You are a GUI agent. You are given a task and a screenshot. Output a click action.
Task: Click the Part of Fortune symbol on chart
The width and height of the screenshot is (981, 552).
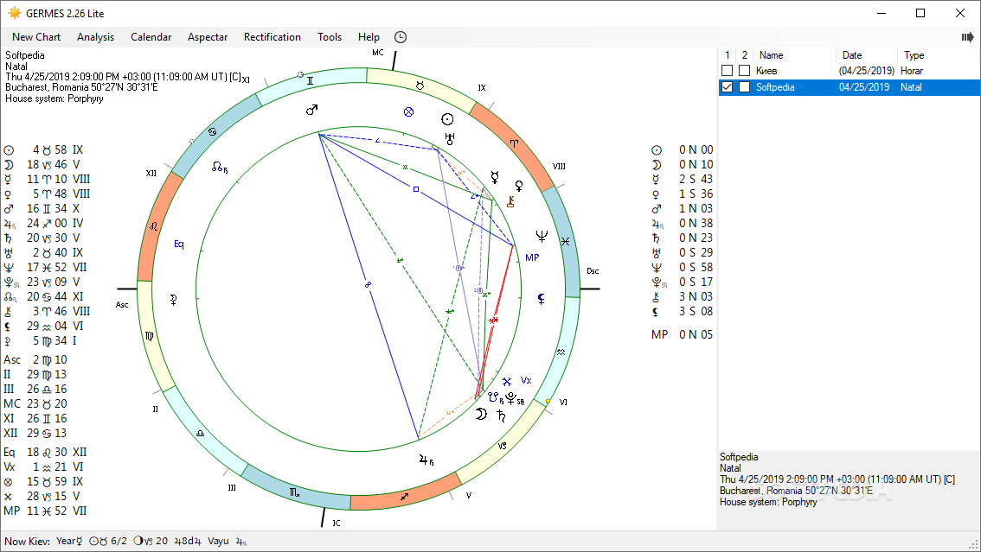click(408, 111)
